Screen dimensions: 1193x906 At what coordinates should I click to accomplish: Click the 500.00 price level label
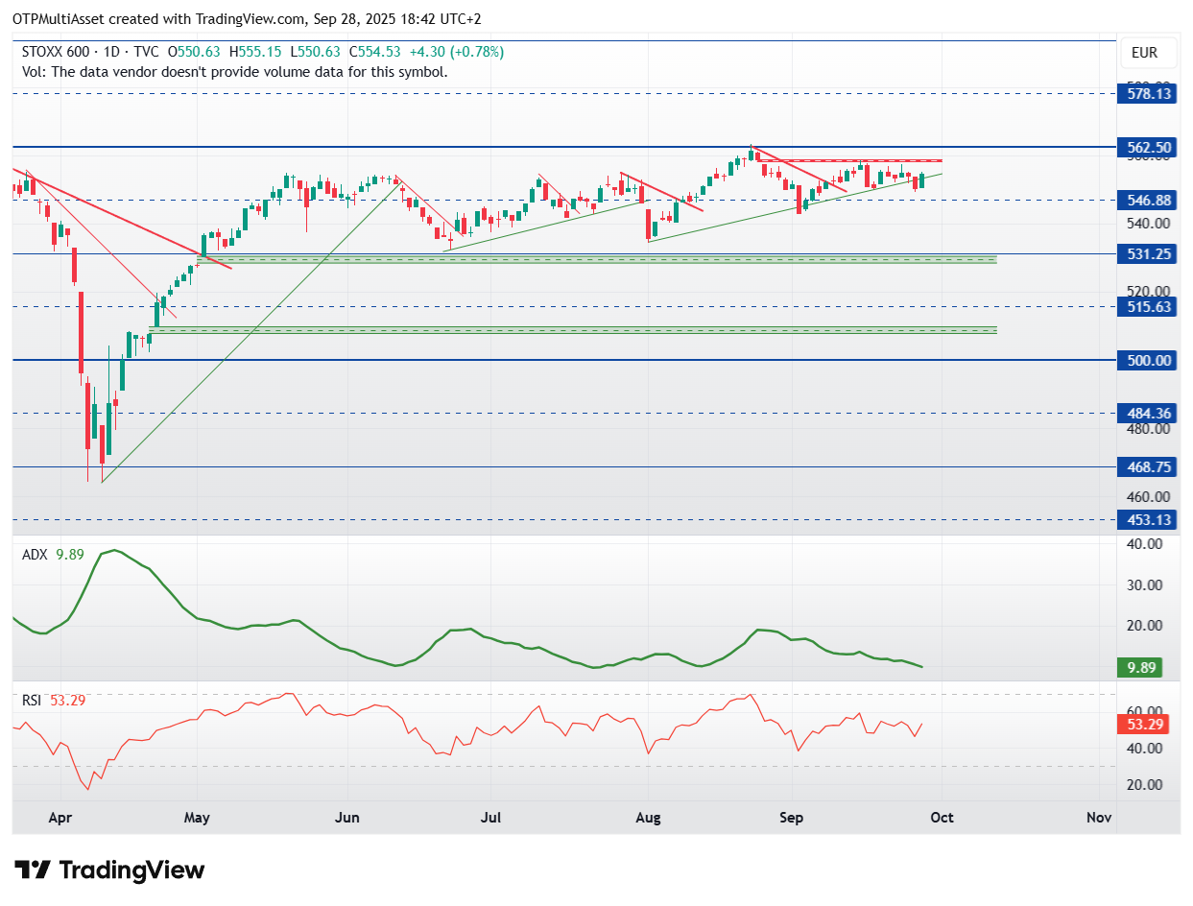[x=1149, y=360]
